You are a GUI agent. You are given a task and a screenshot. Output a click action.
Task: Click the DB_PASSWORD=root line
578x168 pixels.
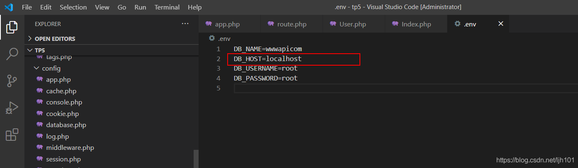click(x=266, y=78)
